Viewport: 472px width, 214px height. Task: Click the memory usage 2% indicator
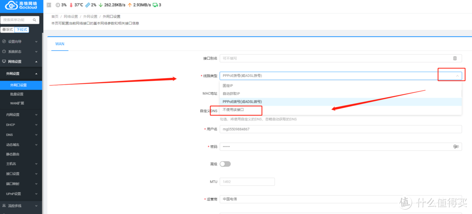pyautogui.click(x=90, y=5)
